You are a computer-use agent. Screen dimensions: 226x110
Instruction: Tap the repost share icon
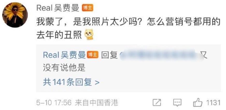tap(157, 103)
